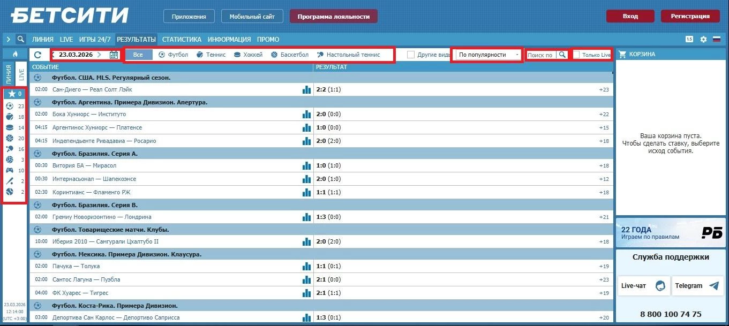
Task: Open the ИГРЫ 24/7 tab
Action: click(x=95, y=39)
